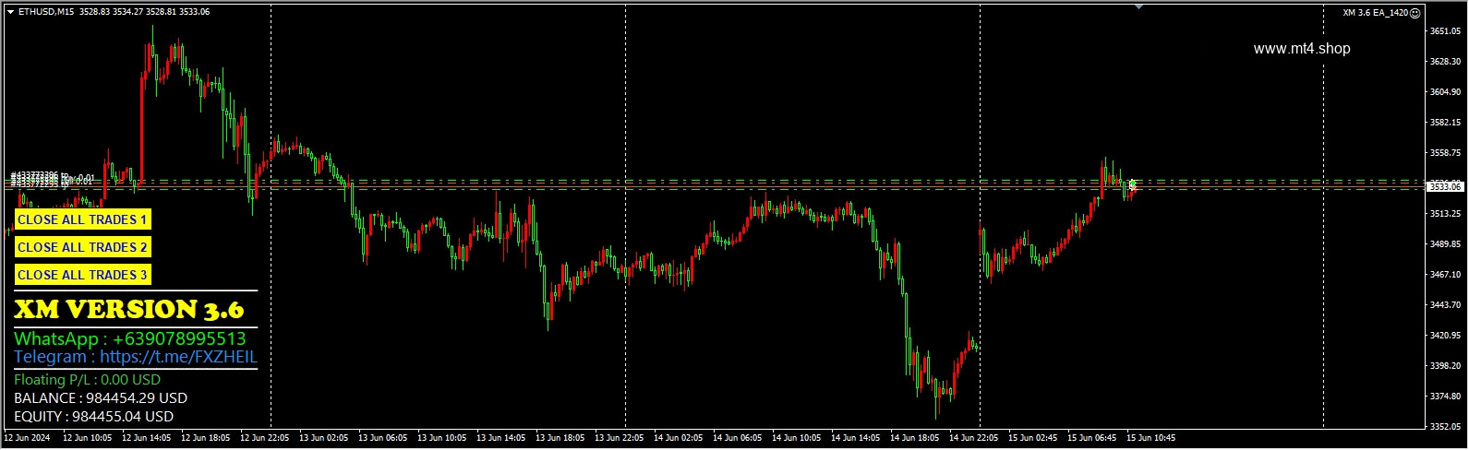This screenshot has height=450, width=1469.
Task: Open the Telegram https://t.me/FXZHEIL link
Action: click(x=136, y=357)
